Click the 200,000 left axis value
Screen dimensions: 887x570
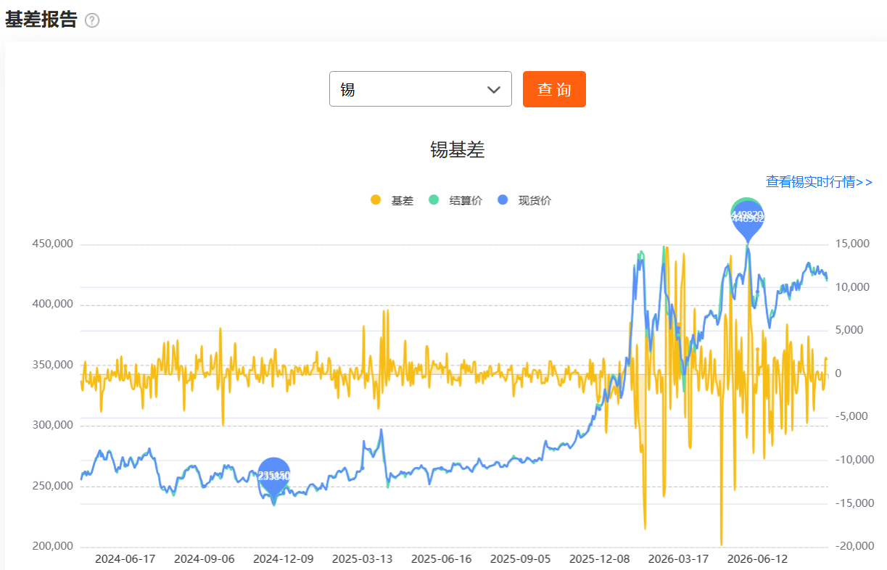point(53,546)
